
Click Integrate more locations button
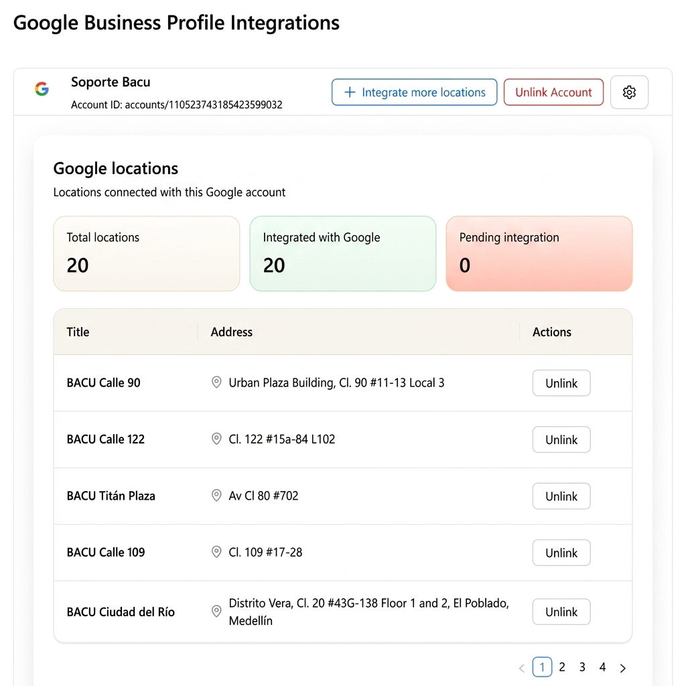pos(414,92)
